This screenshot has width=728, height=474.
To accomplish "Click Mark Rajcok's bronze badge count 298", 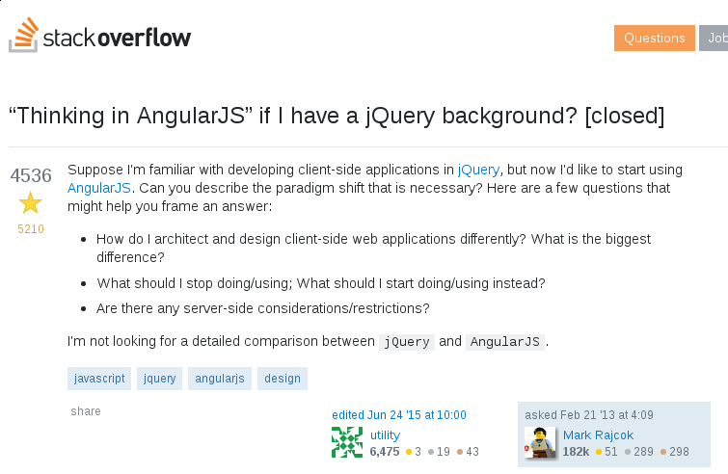I will tap(675, 452).
